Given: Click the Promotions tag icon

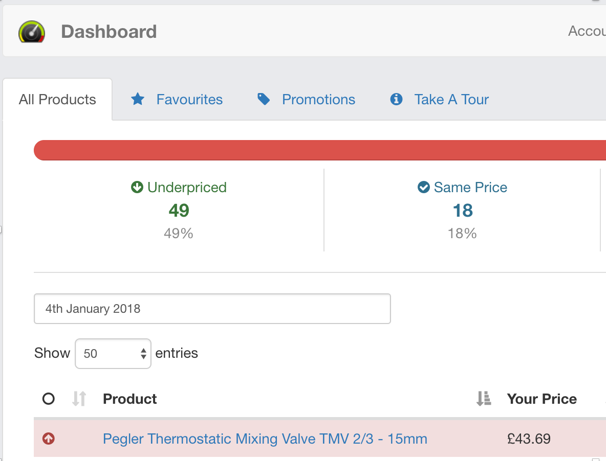Looking at the screenshot, I should [264, 99].
